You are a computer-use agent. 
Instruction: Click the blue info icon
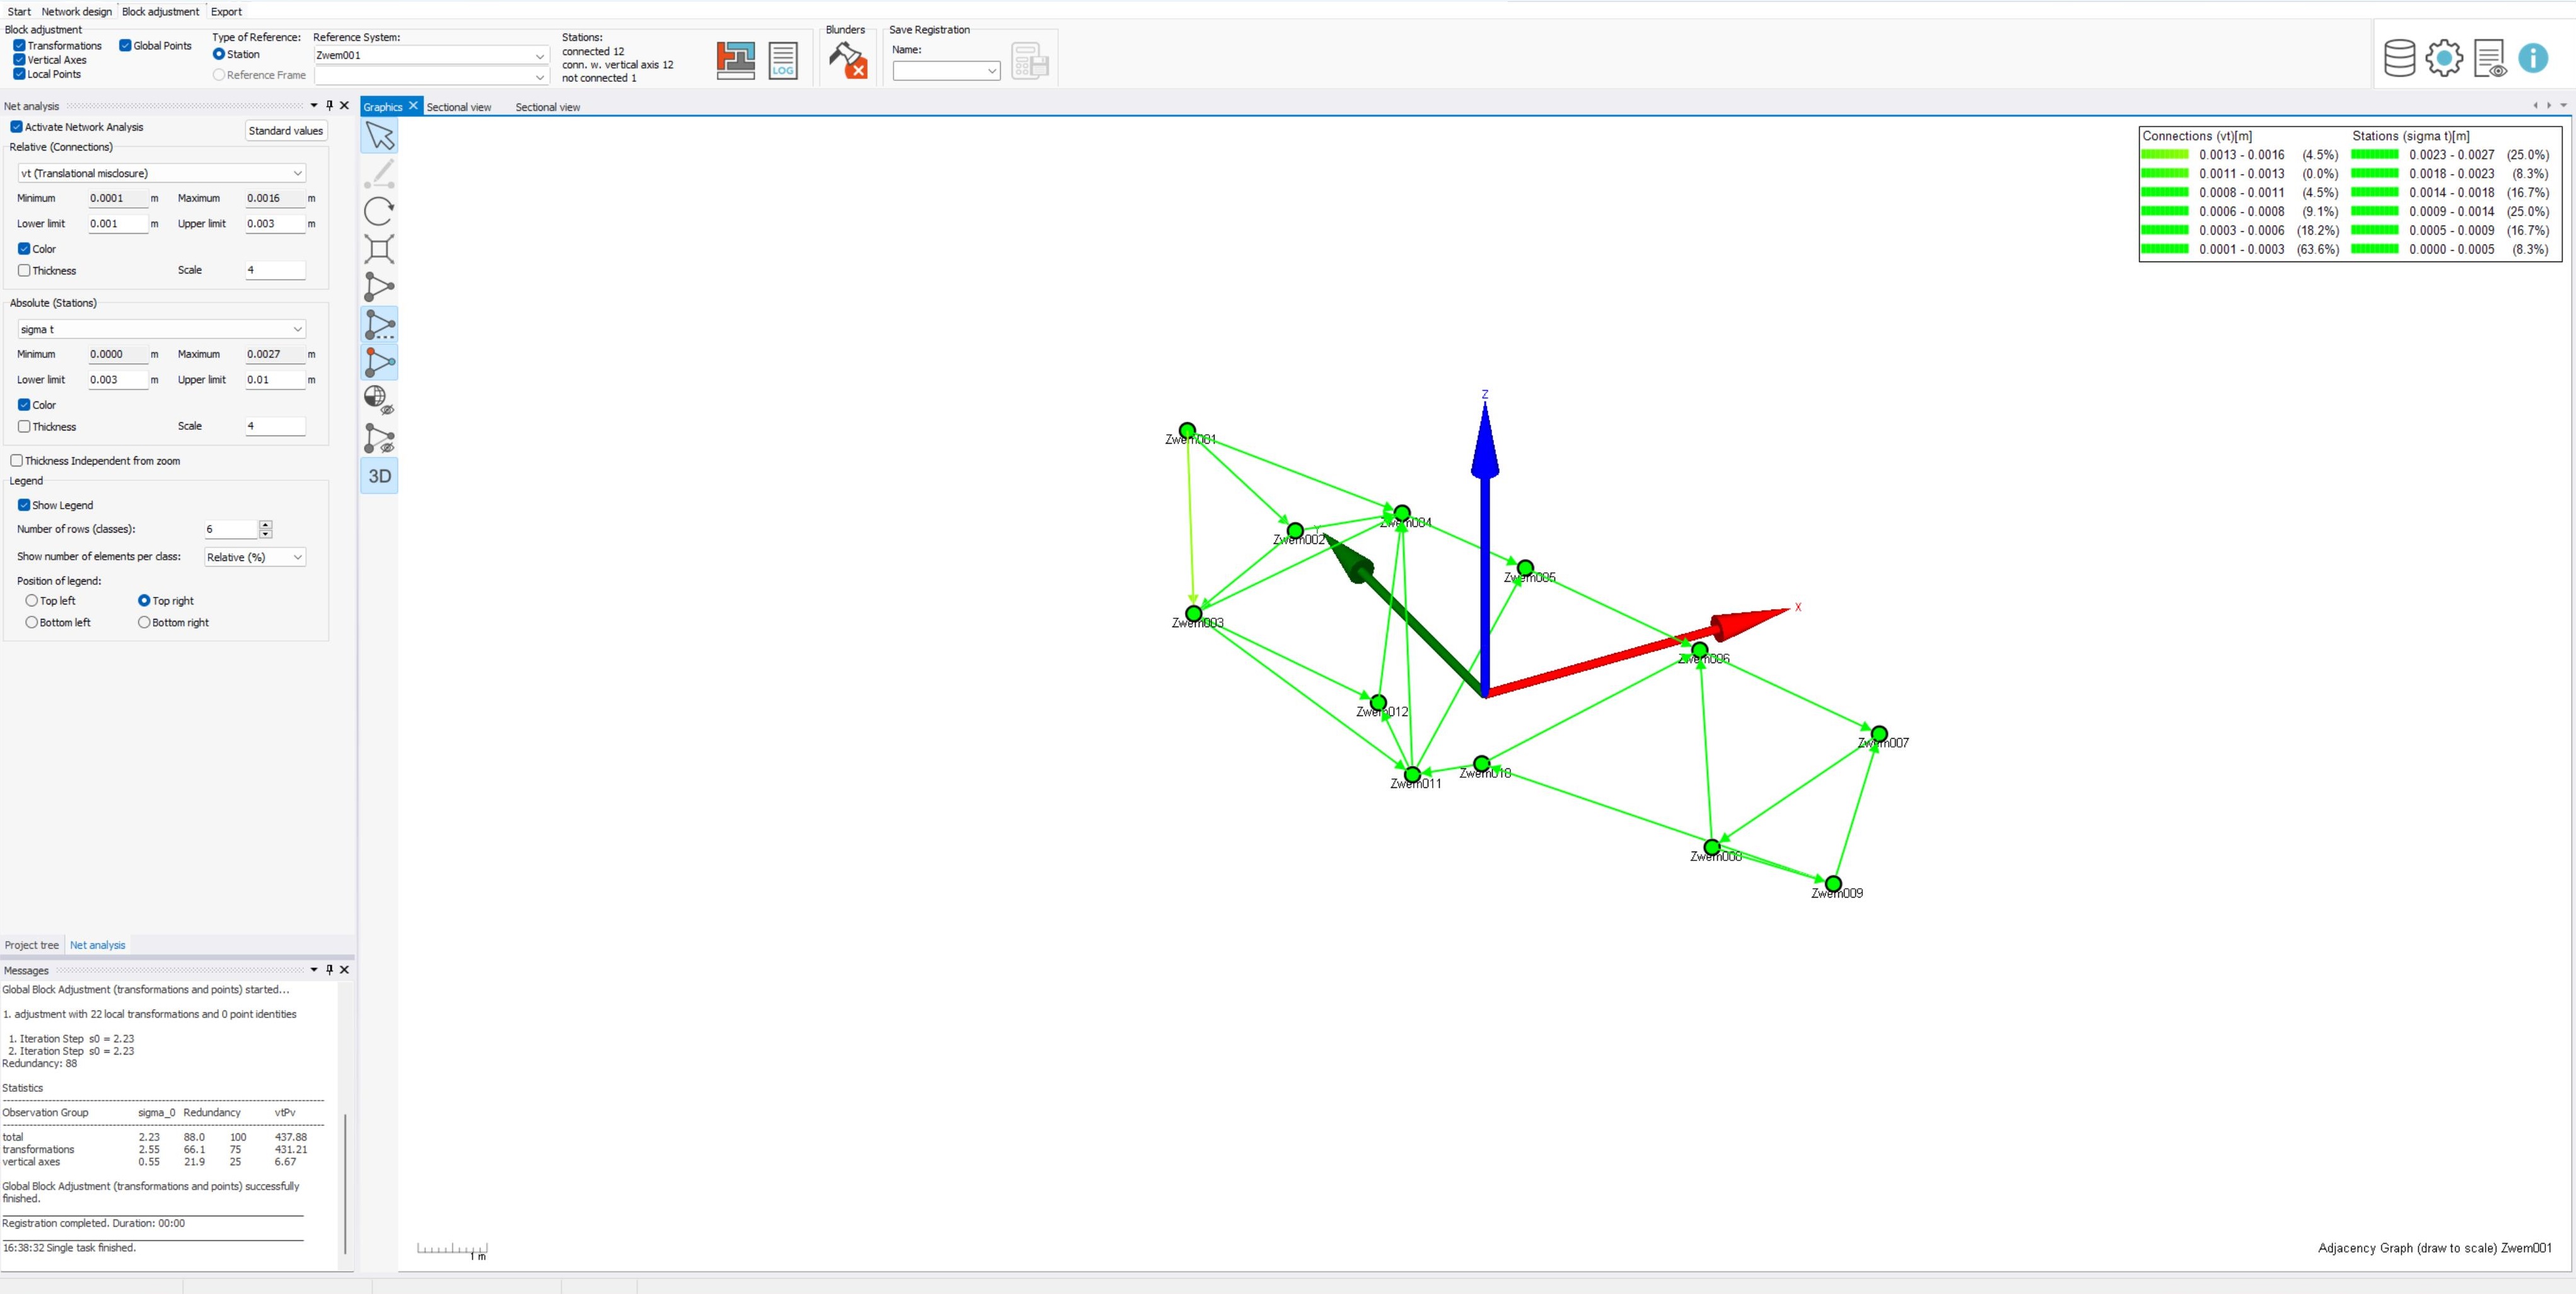click(x=2533, y=58)
